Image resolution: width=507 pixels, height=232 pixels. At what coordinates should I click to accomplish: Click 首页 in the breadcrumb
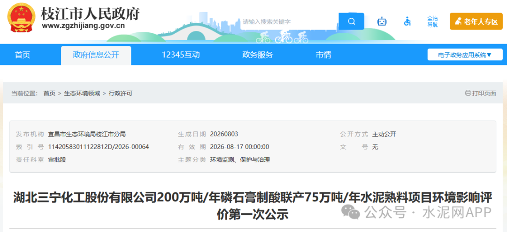pos(49,94)
